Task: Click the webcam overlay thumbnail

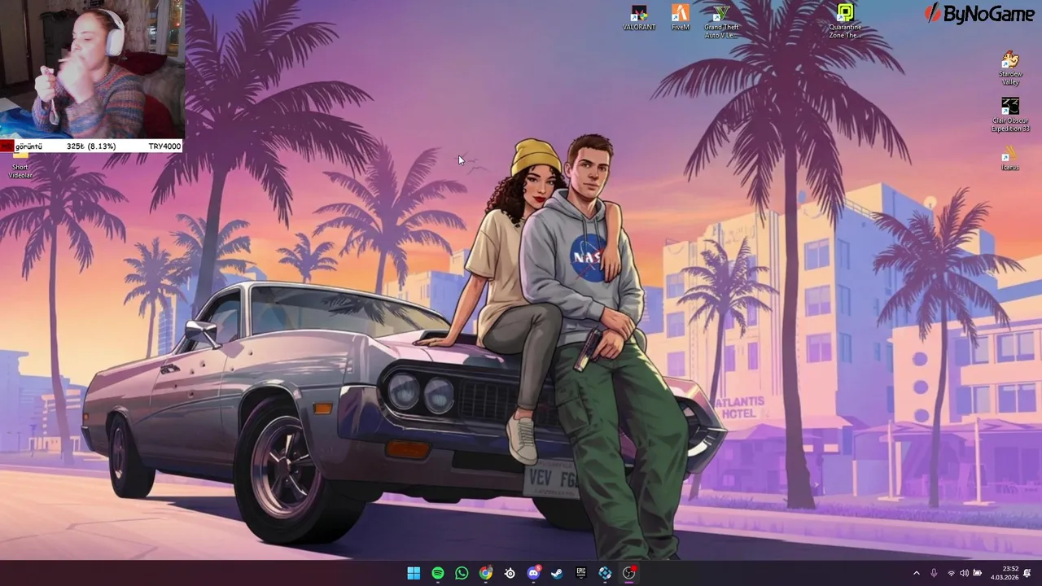Action: point(92,69)
